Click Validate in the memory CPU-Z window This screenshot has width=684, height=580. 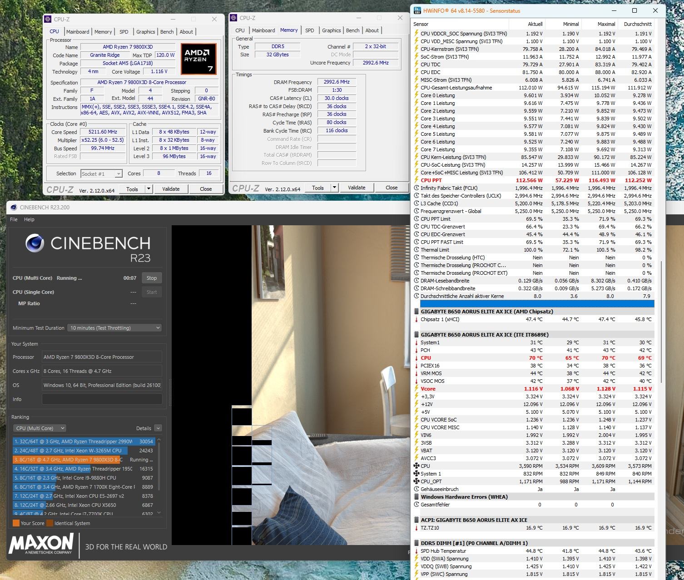coord(357,188)
